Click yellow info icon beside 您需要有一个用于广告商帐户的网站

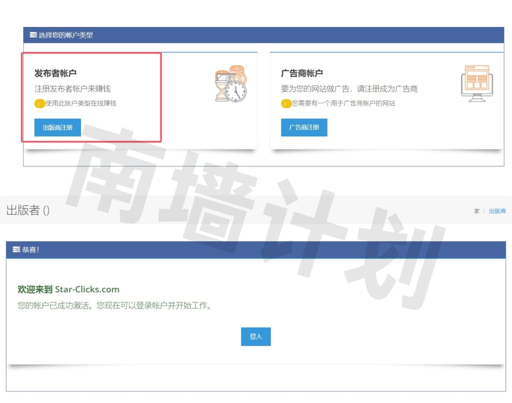(x=286, y=104)
